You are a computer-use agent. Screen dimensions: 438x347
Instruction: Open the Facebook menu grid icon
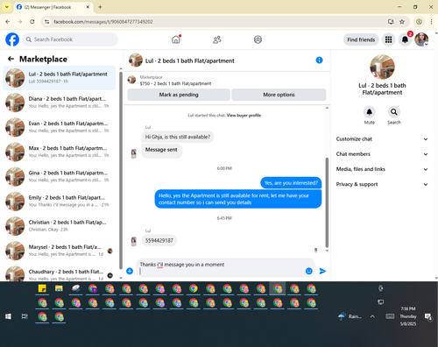pyautogui.click(x=388, y=39)
